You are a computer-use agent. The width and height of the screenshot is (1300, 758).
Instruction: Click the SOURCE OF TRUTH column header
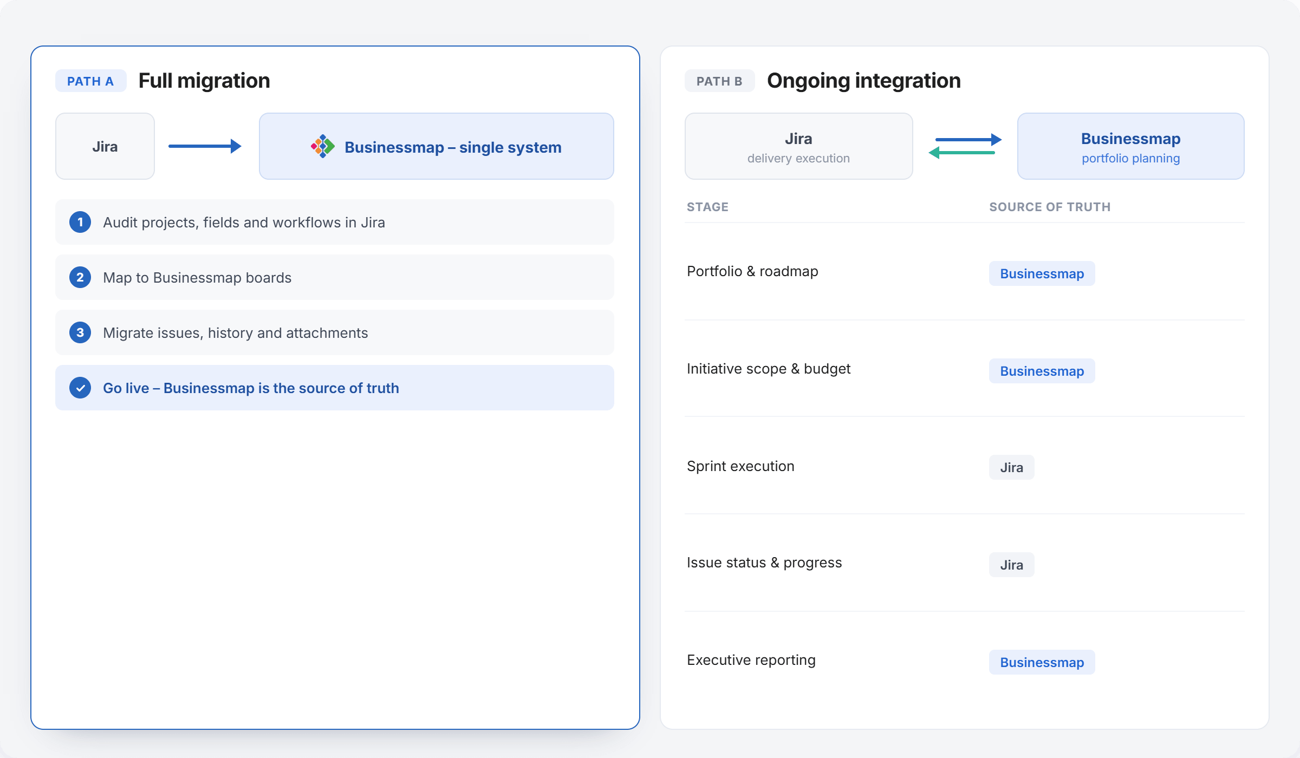pos(1050,207)
